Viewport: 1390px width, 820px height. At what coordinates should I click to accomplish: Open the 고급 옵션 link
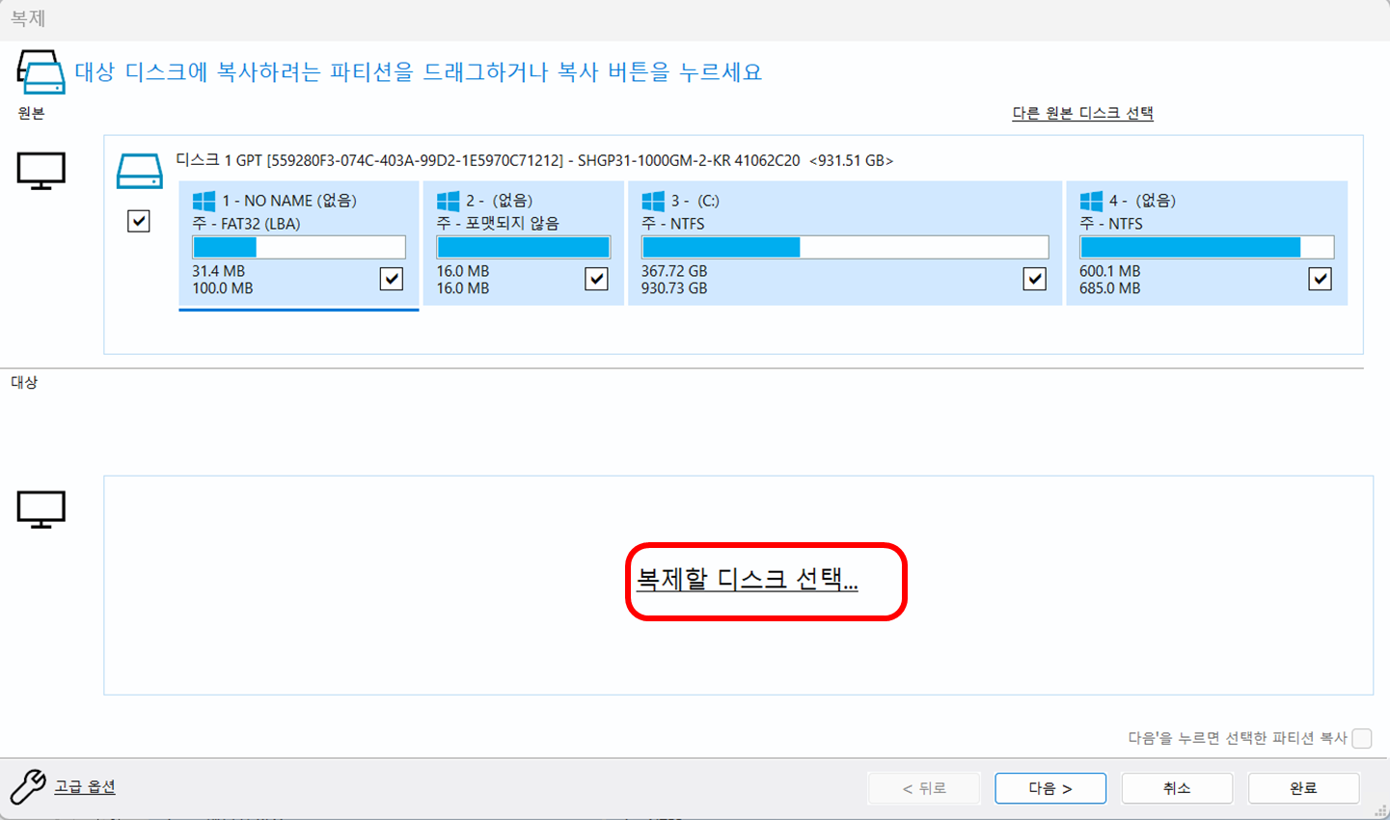(x=85, y=786)
